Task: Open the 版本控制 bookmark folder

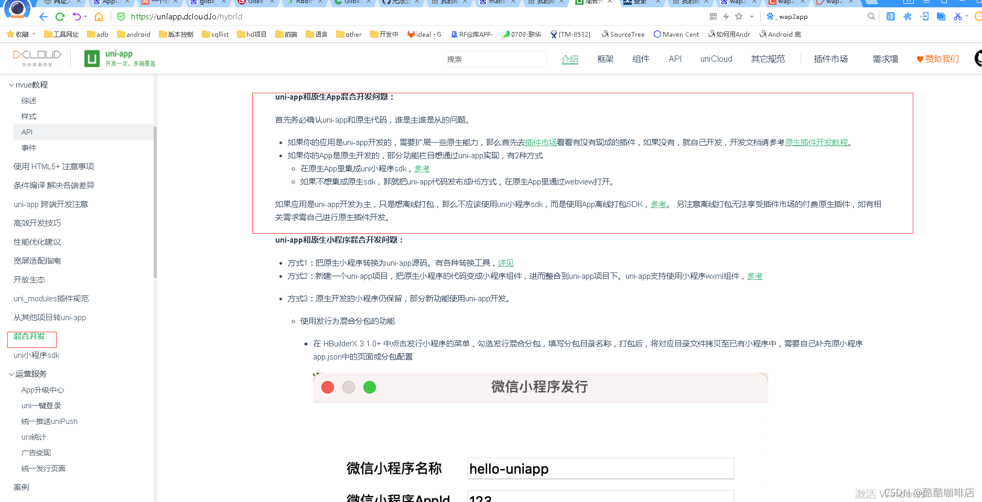Action: tap(176, 35)
